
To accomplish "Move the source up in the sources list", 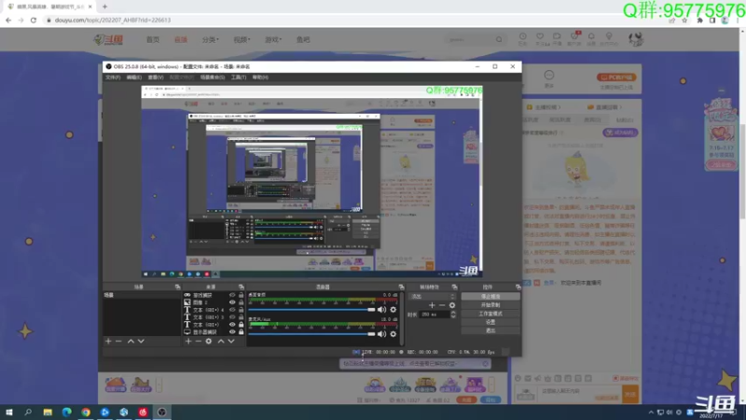I will 221,342.
